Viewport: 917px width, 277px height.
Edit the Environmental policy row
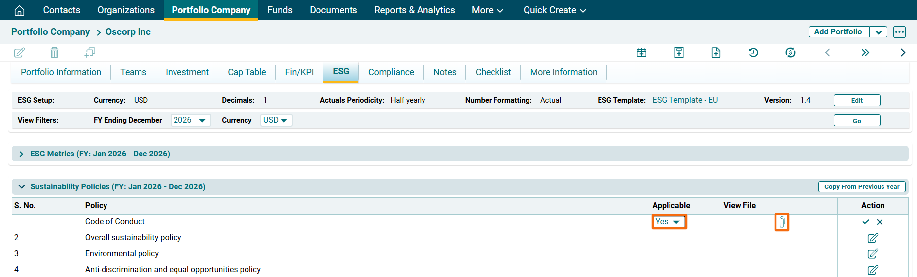click(872, 254)
